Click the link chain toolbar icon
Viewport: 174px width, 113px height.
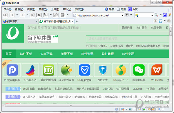tap(56, 15)
